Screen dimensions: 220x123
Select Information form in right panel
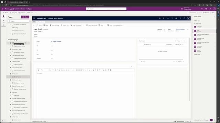point(204,47)
